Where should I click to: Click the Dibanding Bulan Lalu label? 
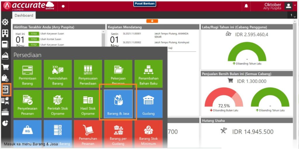pyautogui.click(x=226, y=110)
